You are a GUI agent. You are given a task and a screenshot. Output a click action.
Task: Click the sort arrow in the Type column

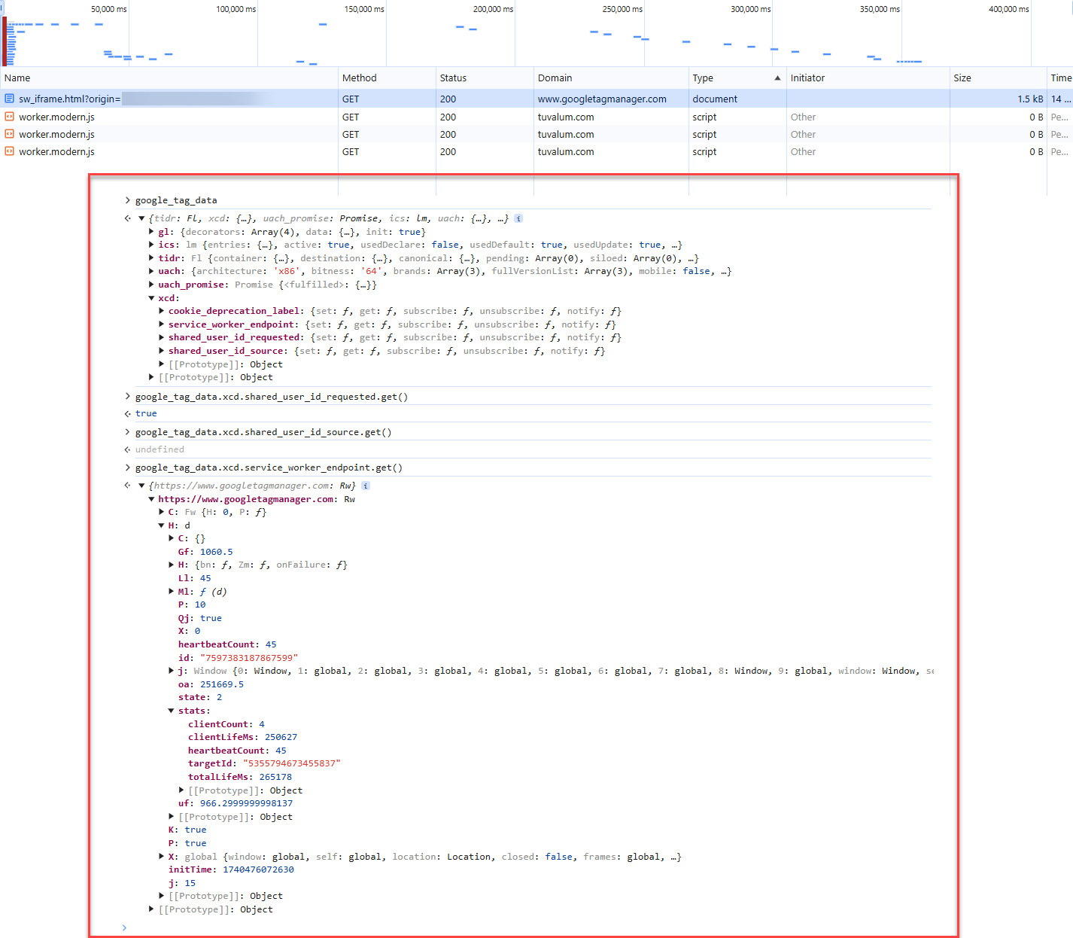[x=777, y=78]
